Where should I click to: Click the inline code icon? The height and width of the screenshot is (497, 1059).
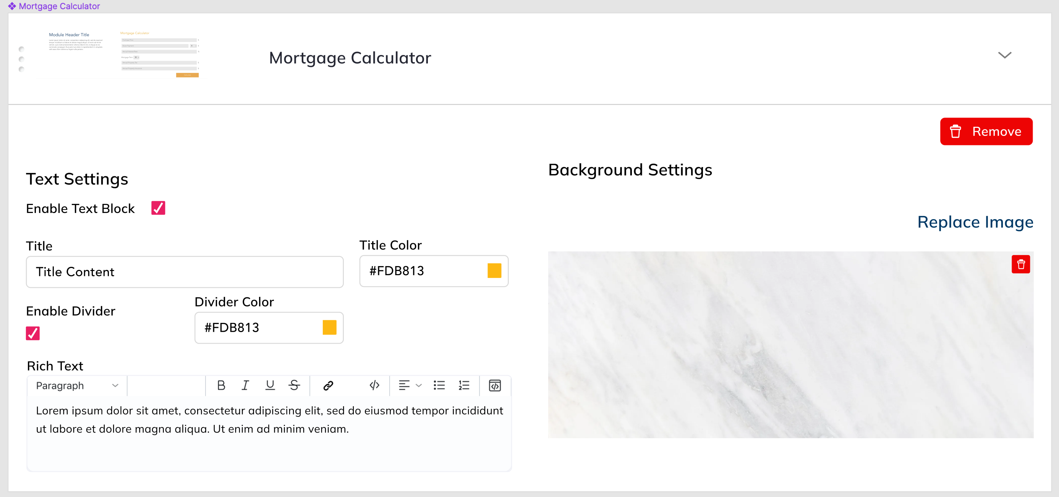coord(374,385)
